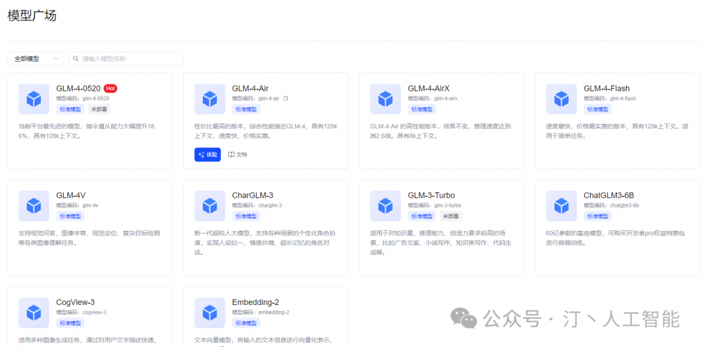Click the 未部署 tag on GLM-4-0520

coord(99,109)
